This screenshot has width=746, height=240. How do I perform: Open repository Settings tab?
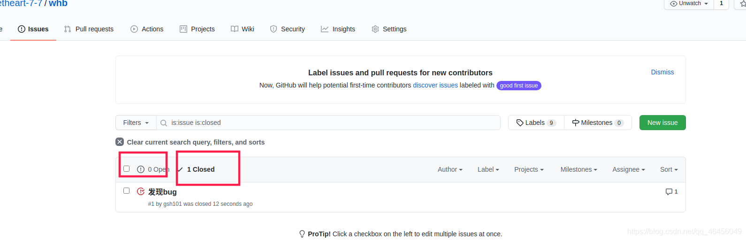point(389,29)
